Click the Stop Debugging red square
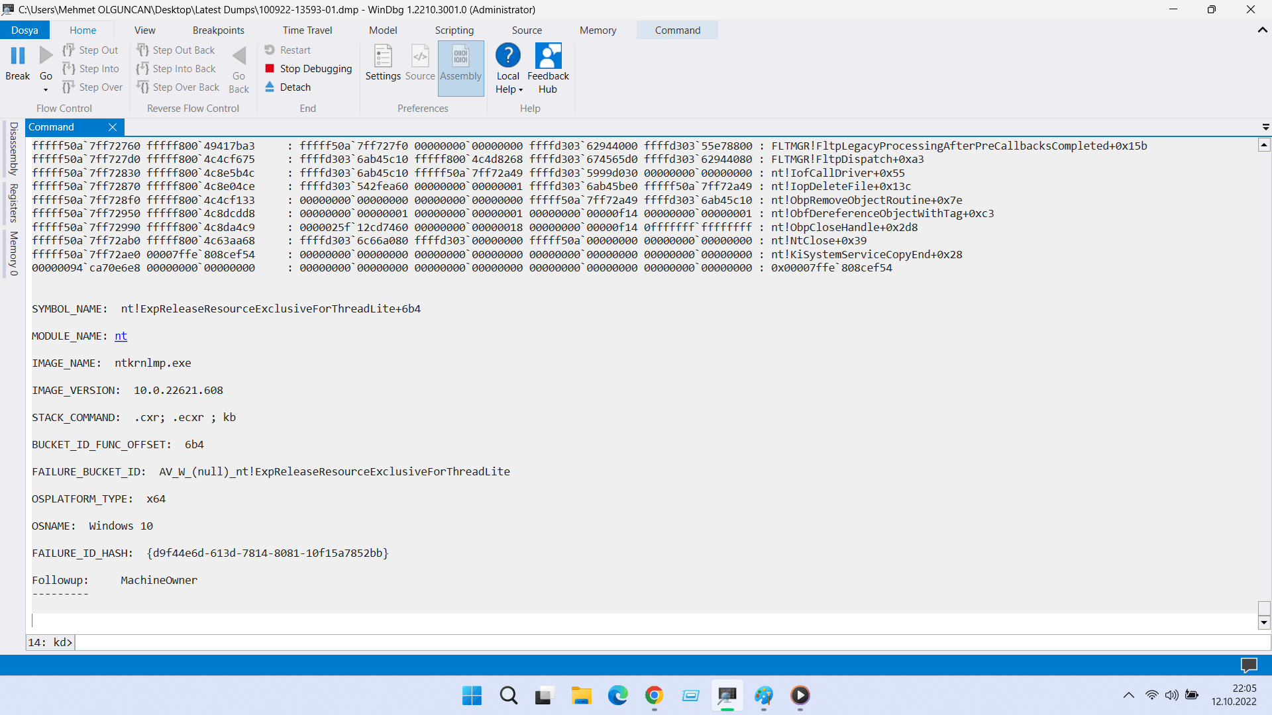This screenshot has width=1272, height=715. (x=270, y=69)
